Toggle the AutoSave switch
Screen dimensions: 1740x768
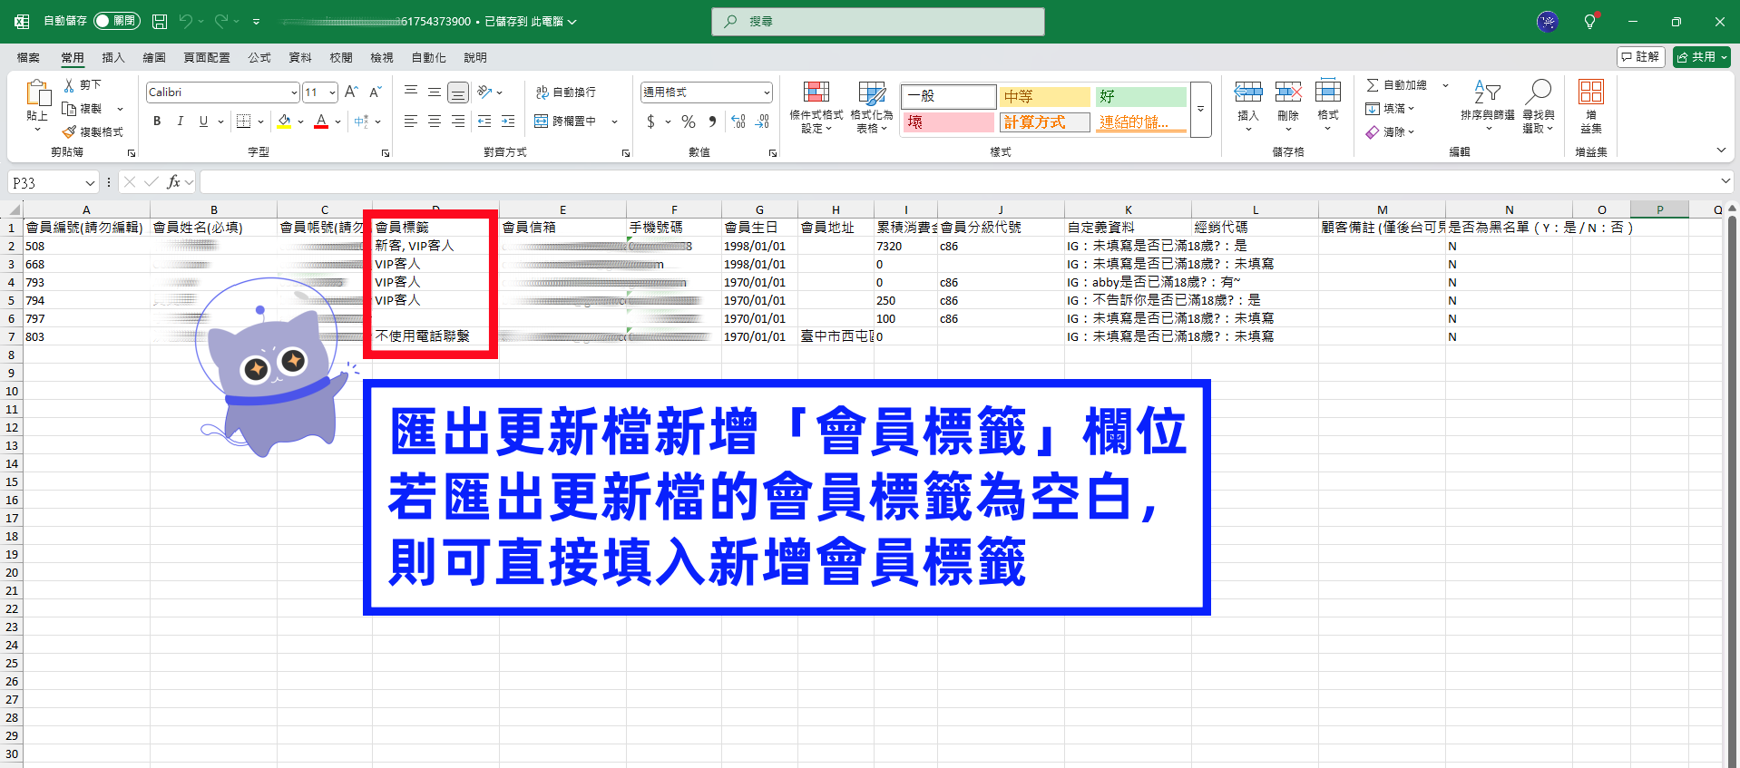pos(117,21)
